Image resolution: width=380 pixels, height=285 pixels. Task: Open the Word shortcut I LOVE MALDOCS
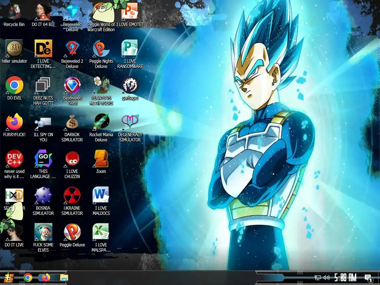pyautogui.click(x=101, y=195)
